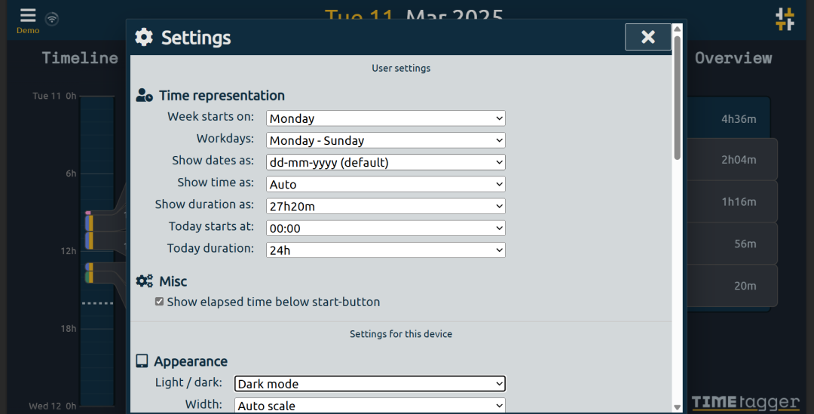This screenshot has width=814, height=414.
Task: Click the Time representation section heading
Action: coord(222,96)
